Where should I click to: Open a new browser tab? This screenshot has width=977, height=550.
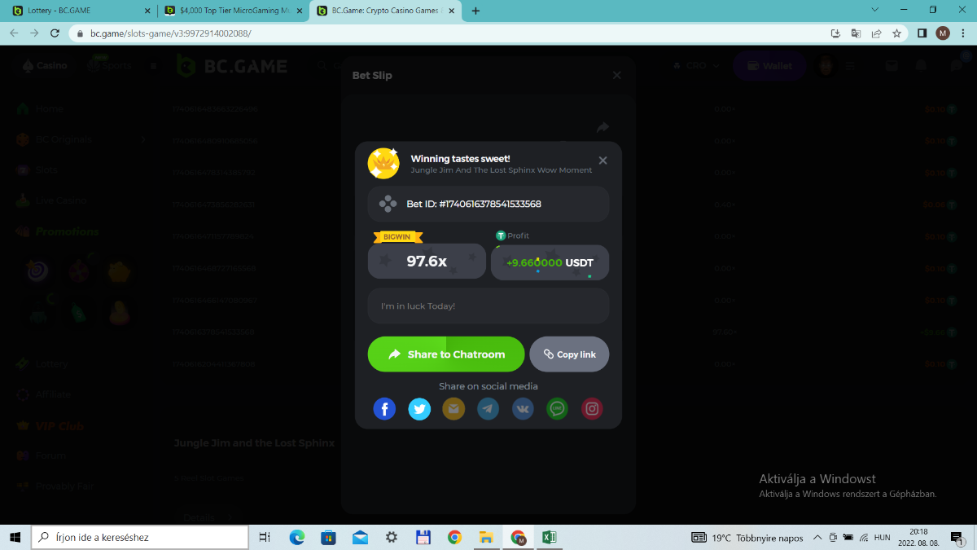pos(475,11)
